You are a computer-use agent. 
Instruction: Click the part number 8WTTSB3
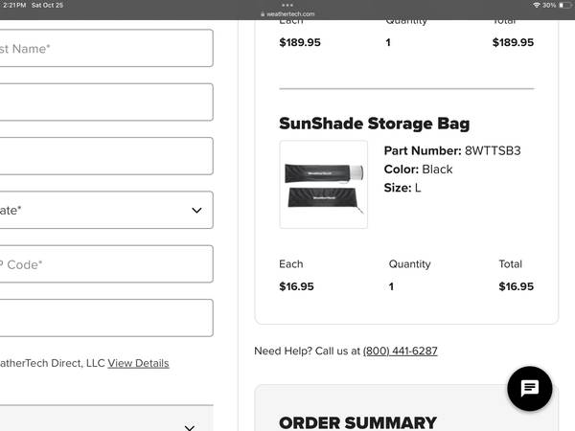(x=492, y=150)
